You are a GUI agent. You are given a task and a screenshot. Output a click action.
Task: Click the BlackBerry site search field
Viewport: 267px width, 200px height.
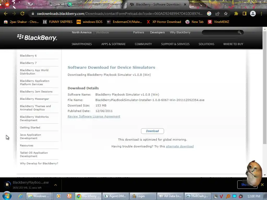(220, 32)
